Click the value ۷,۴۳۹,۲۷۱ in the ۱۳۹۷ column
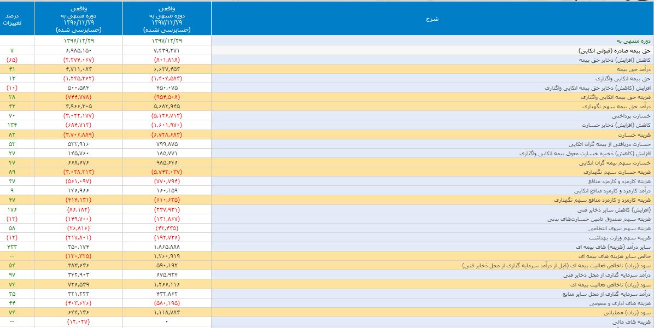 click(x=167, y=50)
